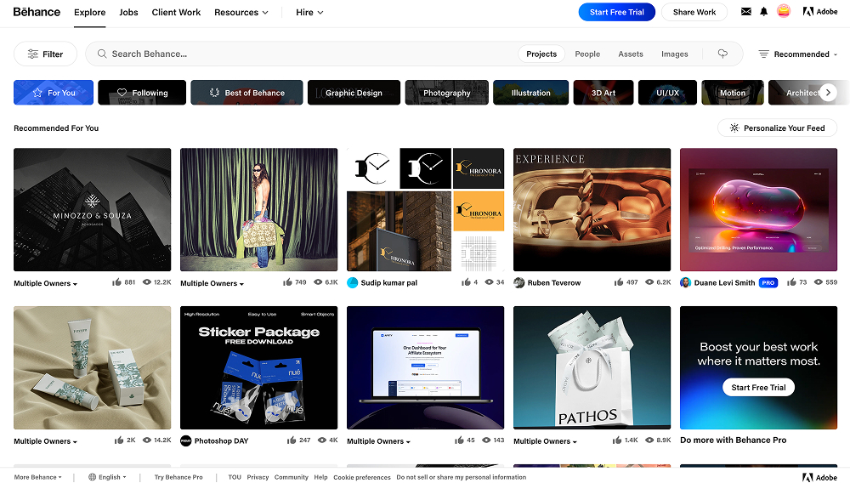Click thumbs-up icon on Minozzo & Souza project
The height and width of the screenshot is (483, 850).
[116, 281]
